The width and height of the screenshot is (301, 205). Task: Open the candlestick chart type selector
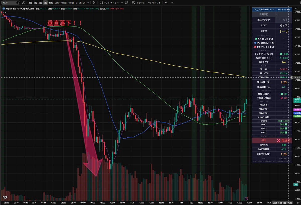pyautogui.click(x=94, y=3)
